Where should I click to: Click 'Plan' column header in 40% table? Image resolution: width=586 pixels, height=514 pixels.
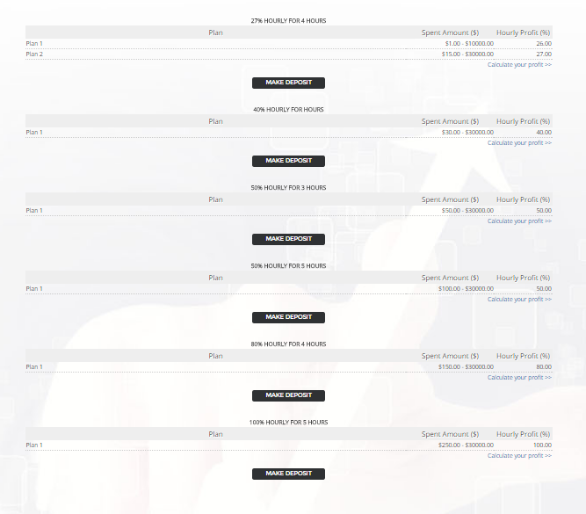[x=215, y=121]
